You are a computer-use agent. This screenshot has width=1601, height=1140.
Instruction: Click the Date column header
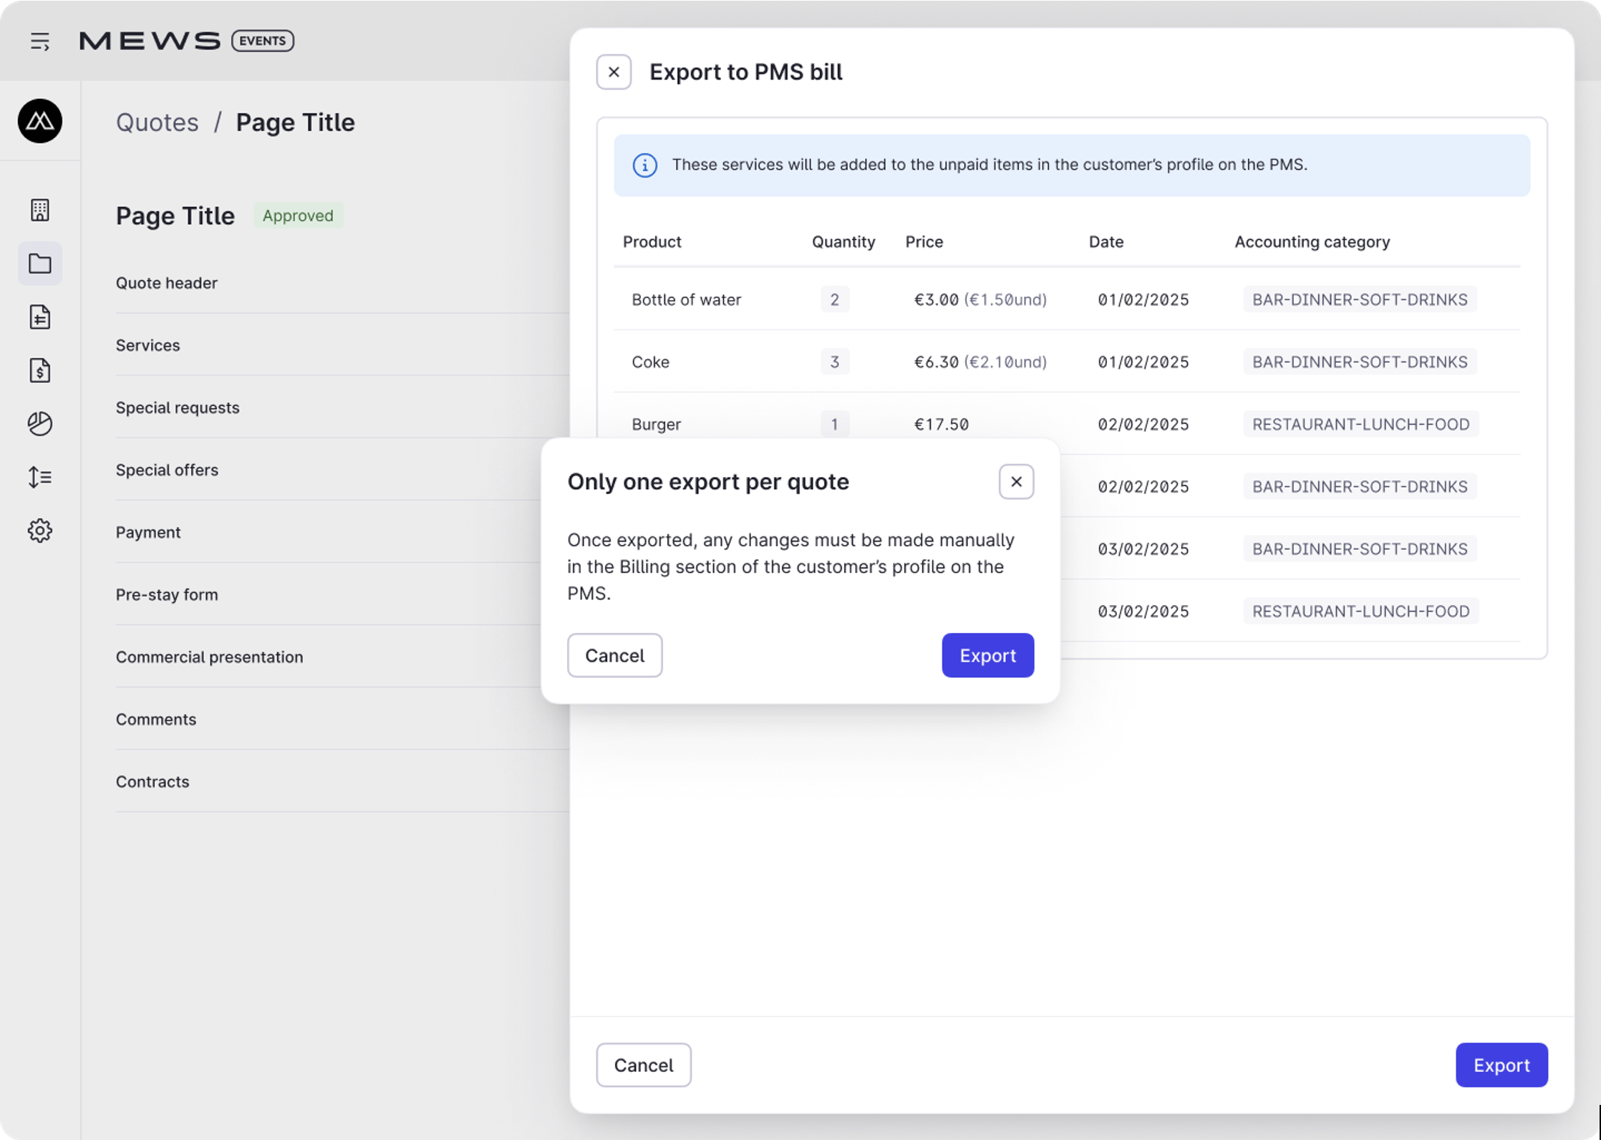1106,242
